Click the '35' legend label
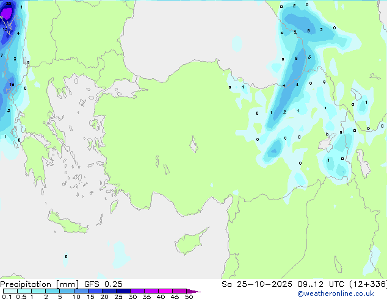The height and width of the screenshot is (299, 387). coord(146,297)
